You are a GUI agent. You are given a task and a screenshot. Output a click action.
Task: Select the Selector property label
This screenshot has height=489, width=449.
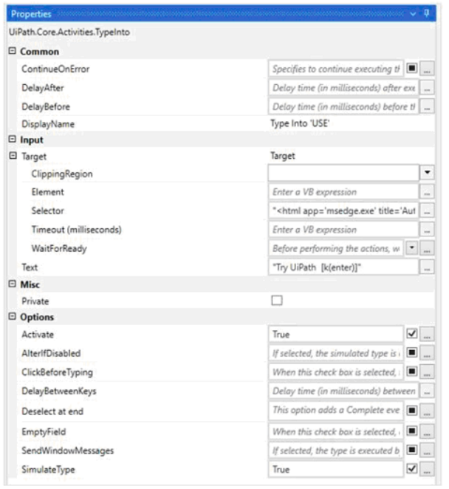click(47, 211)
